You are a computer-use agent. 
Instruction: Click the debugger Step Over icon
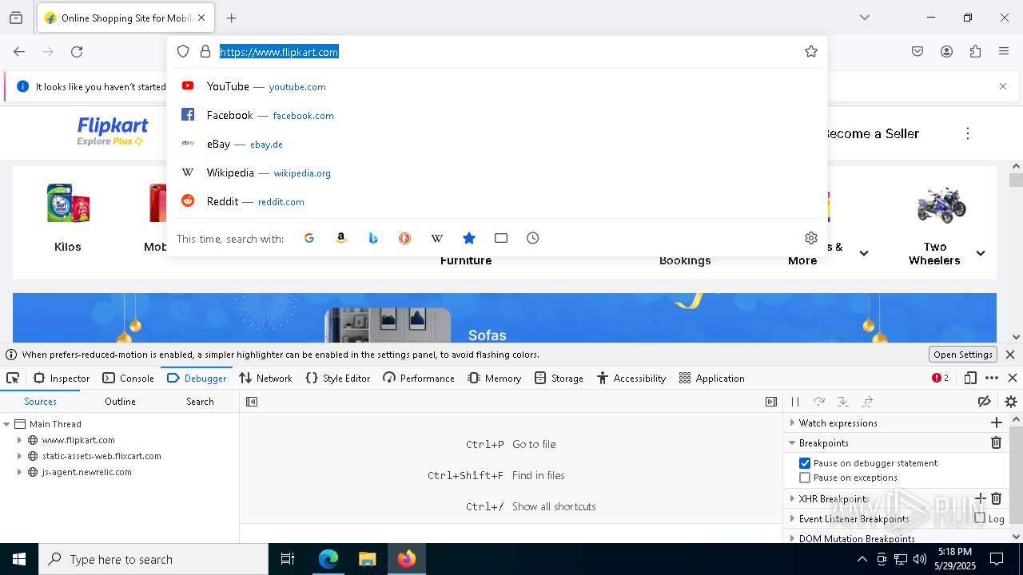click(819, 402)
